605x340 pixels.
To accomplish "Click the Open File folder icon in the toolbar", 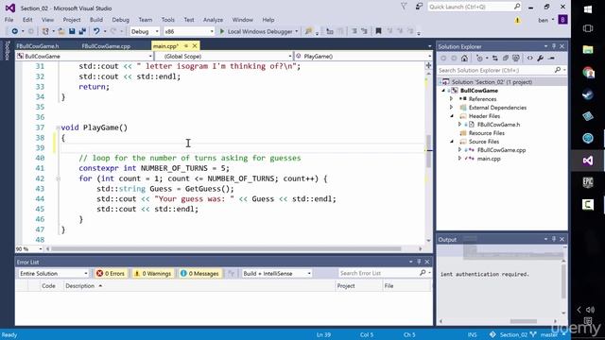I will click(x=60, y=31).
